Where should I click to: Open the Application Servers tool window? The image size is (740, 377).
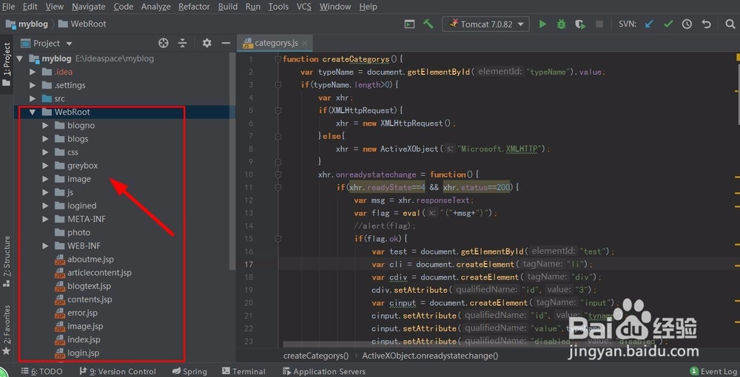click(324, 371)
